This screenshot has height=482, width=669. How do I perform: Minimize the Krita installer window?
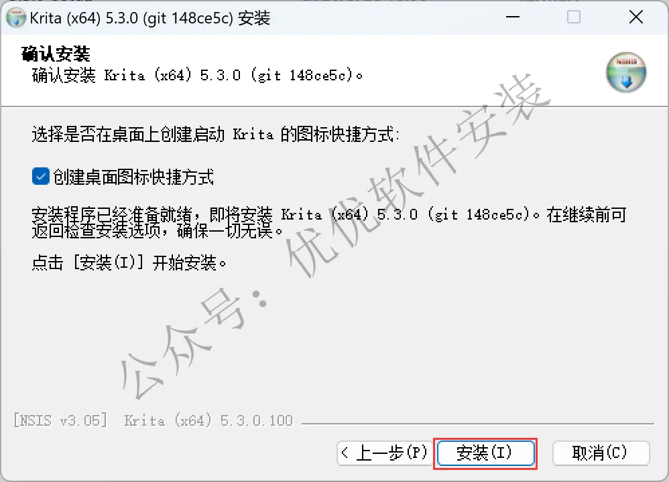(x=512, y=17)
